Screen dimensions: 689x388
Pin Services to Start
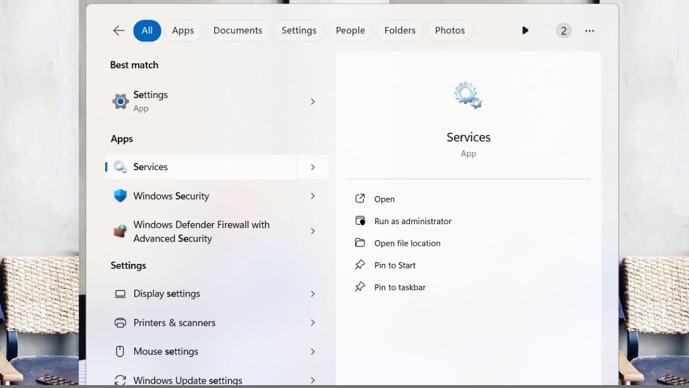click(x=394, y=265)
